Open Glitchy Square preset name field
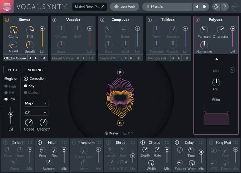The width and height of the screenshot is (241, 173). tap(15, 58)
